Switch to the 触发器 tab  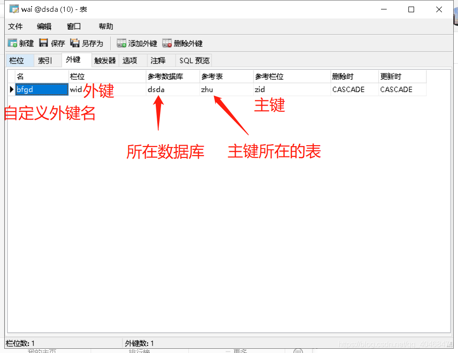coord(105,60)
